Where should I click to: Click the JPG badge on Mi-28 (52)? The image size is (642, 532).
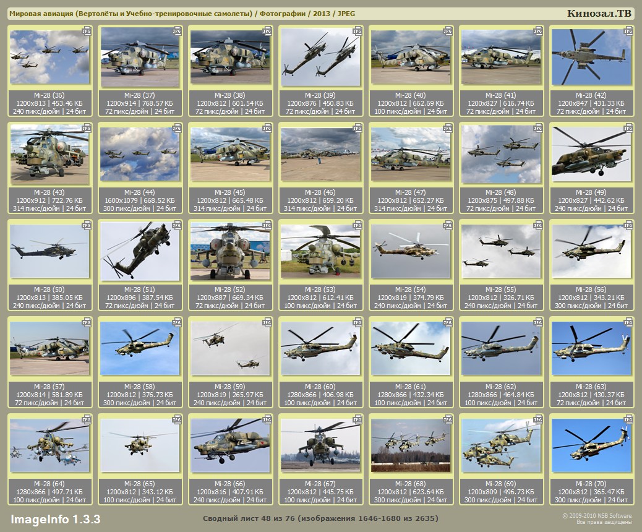pos(267,226)
